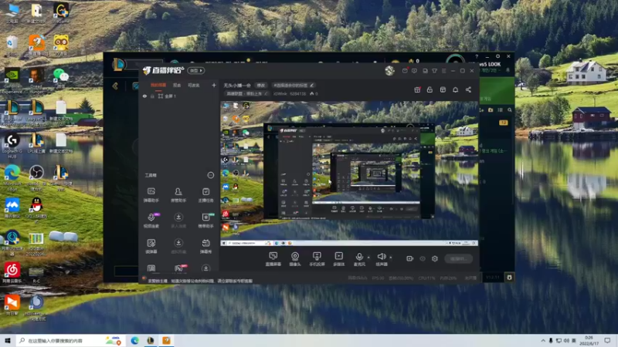The height and width of the screenshot is (347, 618).
Task: Open the 读弹幕 tool
Action: click(x=151, y=246)
